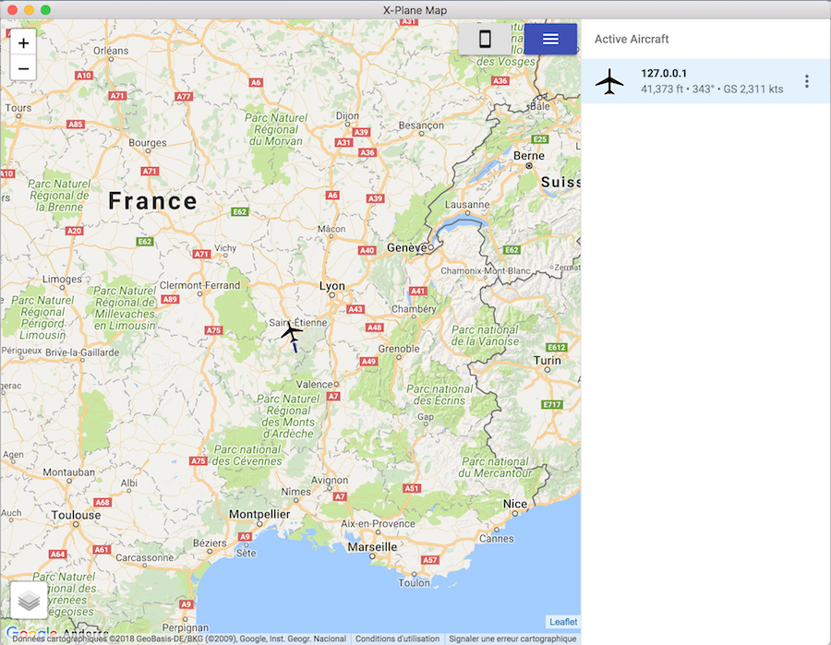Click the Parc national des Cévennes label
Screen dimensions: 831x645
(x=247, y=456)
